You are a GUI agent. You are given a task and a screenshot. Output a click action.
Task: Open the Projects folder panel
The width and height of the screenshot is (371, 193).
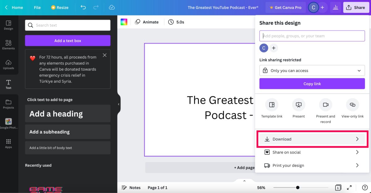pos(8,104)
